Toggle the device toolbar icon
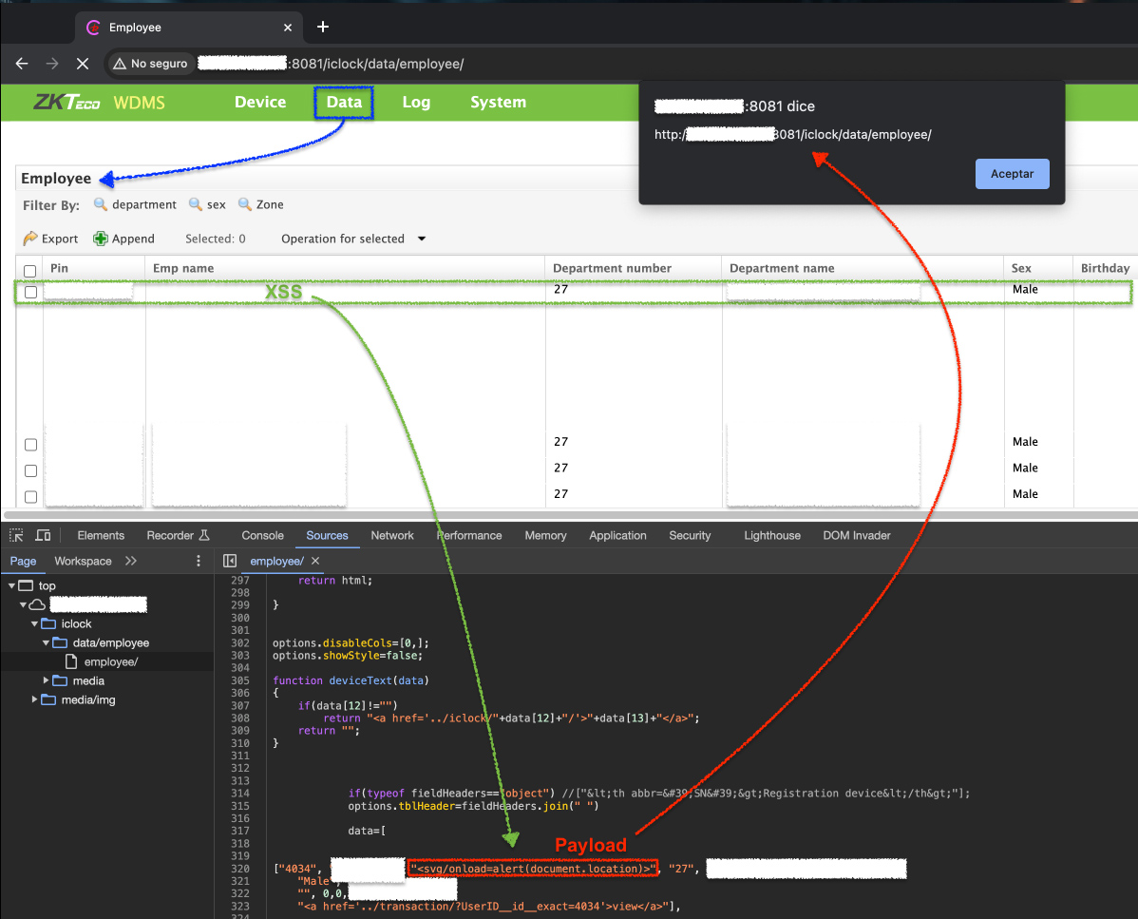The image size is (1138, 919). [44, 535]
